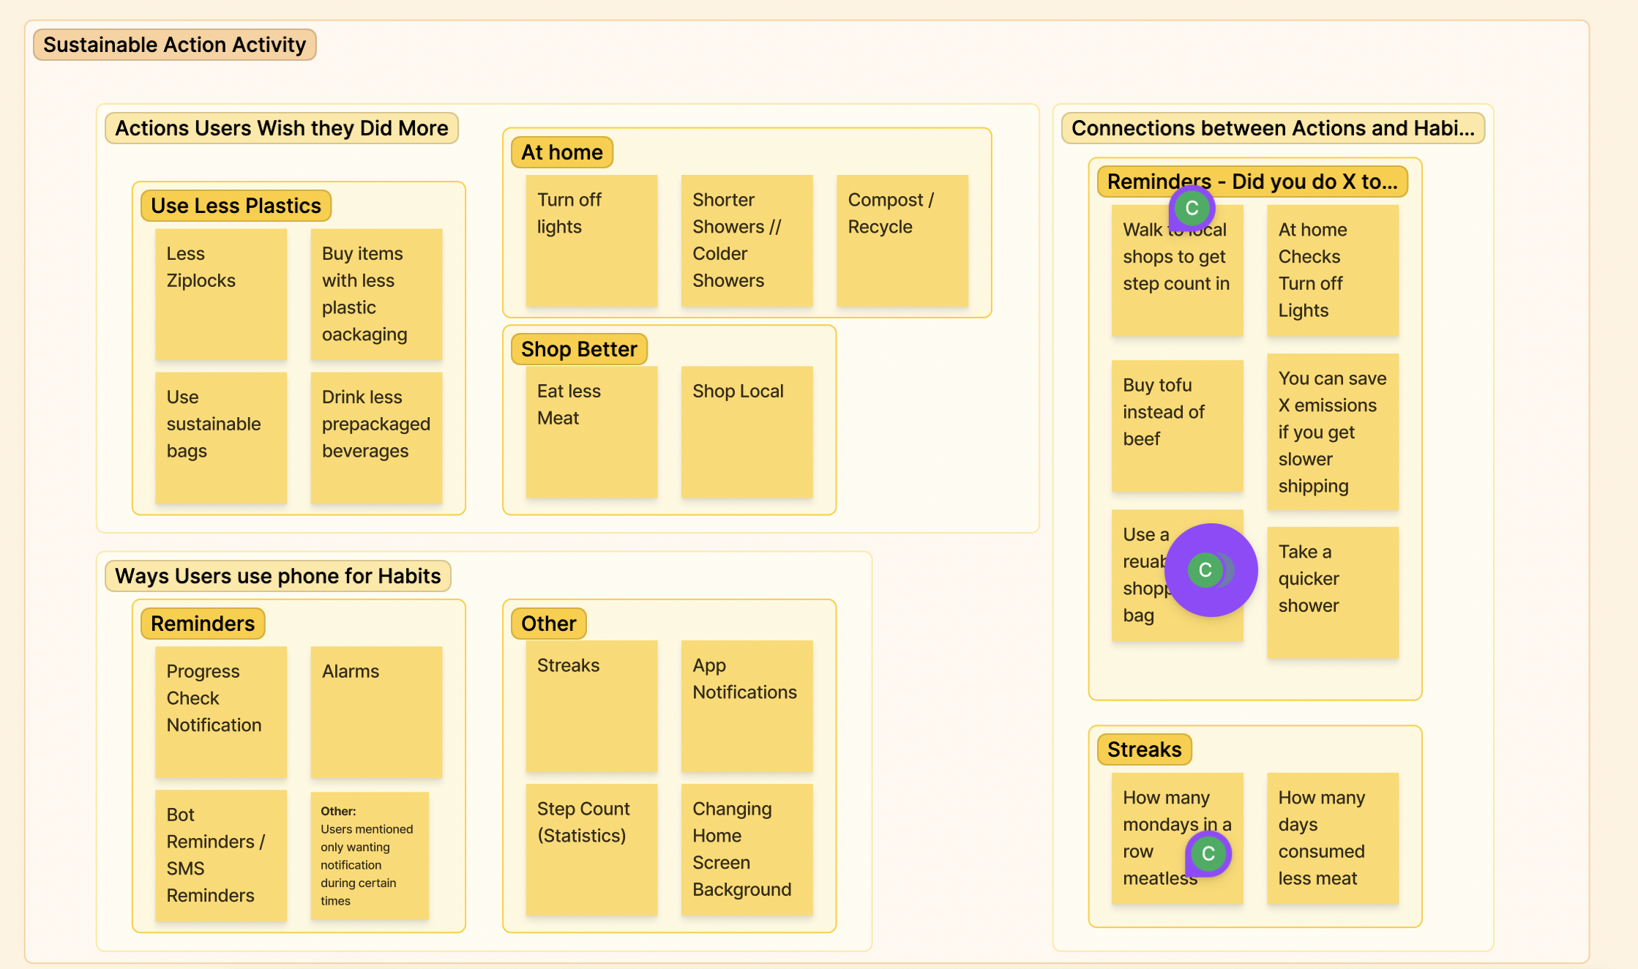
Task: Click the 'Ways Users use phone for Habits' label
Action: click(277, 576)
